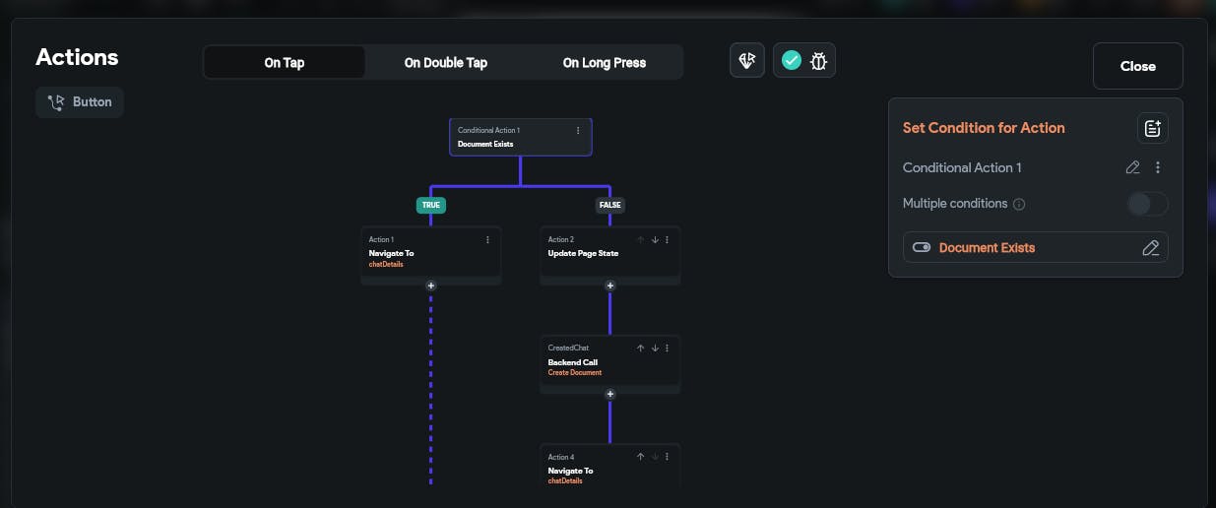Click the teal checkmark status icon
The height and width of the screenshot is (508, 1216).
[792, 61]
